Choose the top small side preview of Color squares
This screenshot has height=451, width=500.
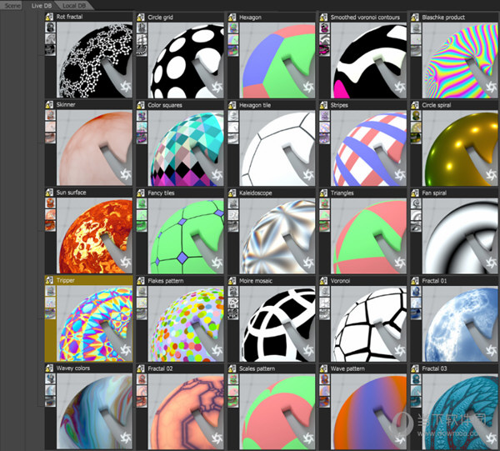pos(142,118)
